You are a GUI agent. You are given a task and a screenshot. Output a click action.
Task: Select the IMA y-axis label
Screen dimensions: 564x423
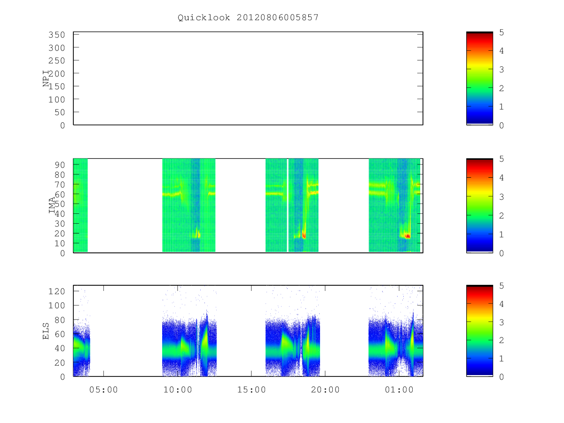pyautogui.click(x=52, y=205)
